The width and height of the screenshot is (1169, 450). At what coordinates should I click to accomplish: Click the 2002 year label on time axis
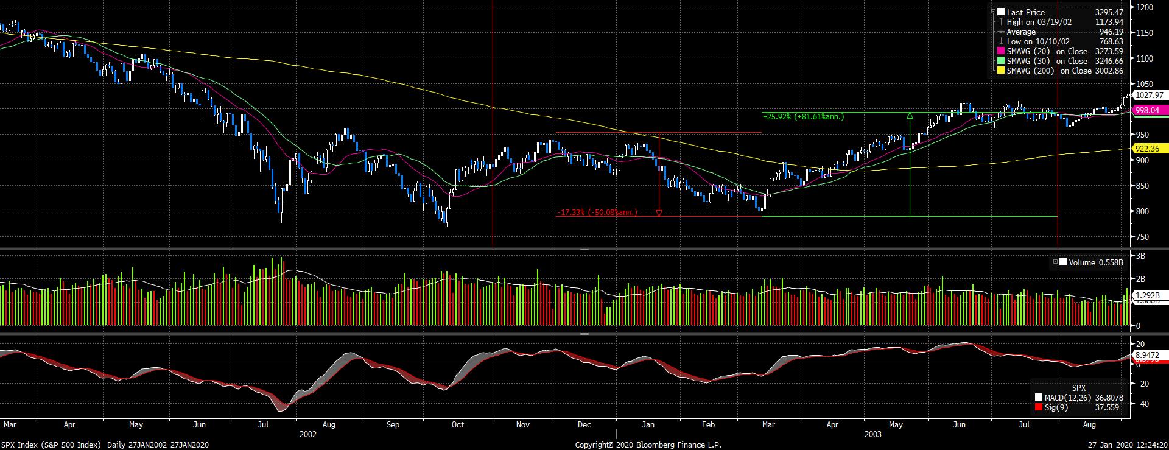click(x=308, y=434)
